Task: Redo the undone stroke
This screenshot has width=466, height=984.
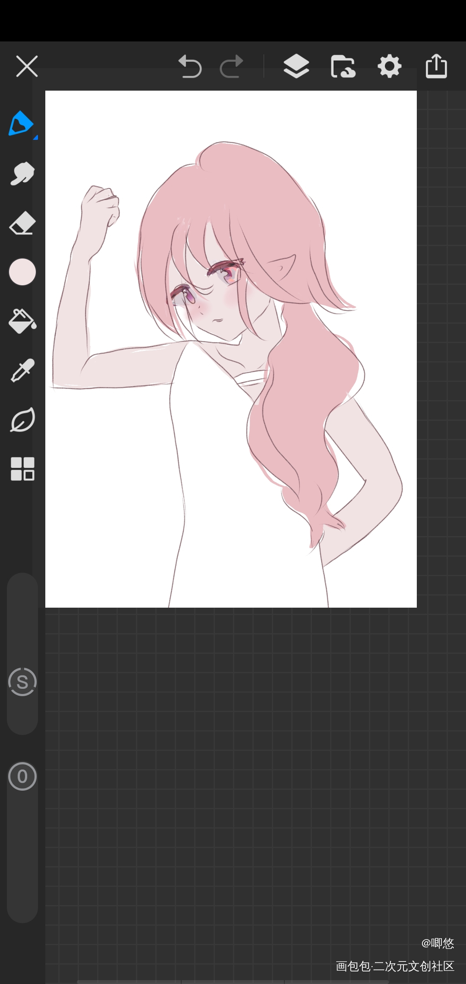Action: [232, 66]
